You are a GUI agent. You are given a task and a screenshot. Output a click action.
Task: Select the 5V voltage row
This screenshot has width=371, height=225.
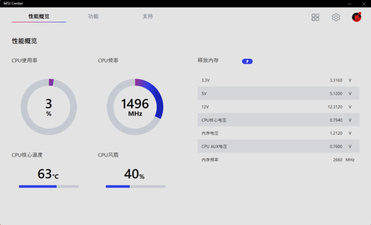278,94
